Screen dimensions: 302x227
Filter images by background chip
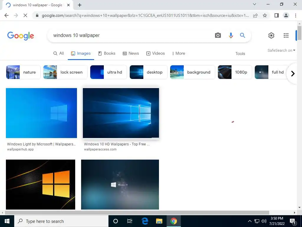pyautogui.click(x=192, y=72)
